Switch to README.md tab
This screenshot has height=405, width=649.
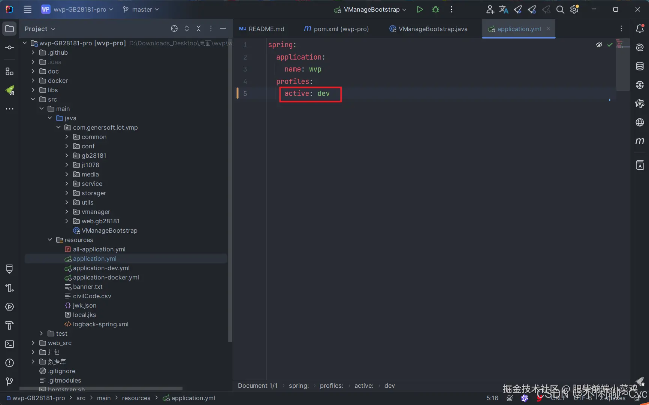point(262,29)
